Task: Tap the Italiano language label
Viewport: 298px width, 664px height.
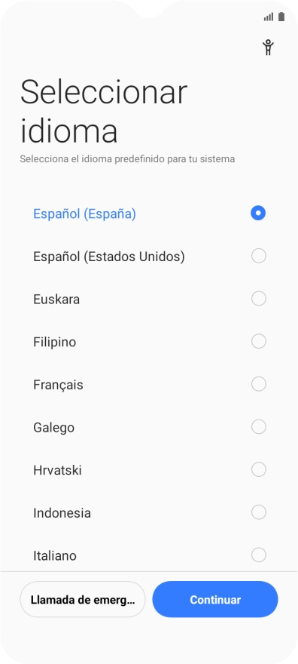Action: pyautogui.click(x=55, y=555)
